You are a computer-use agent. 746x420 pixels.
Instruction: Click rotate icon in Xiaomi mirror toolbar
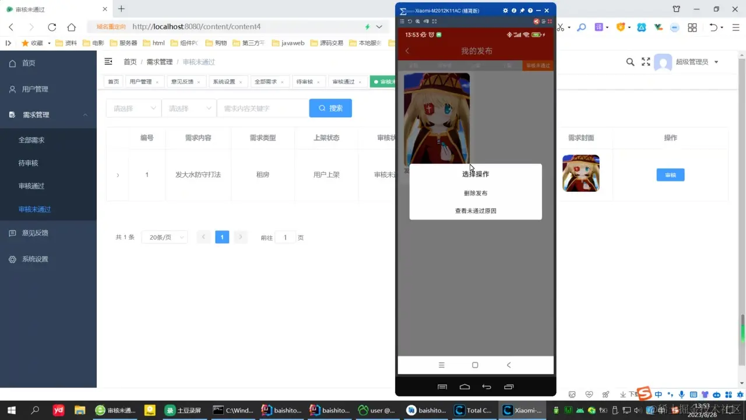point(410,21)
